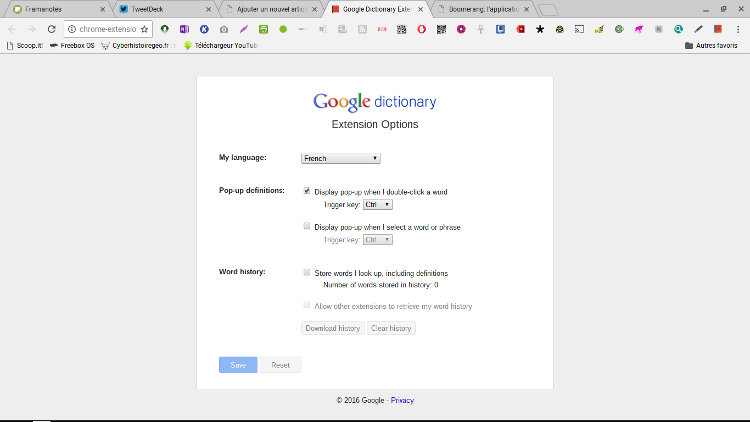Enable pop-up when I select a word or phrase
The image size is (750, 422).
[x=307, y=226]
